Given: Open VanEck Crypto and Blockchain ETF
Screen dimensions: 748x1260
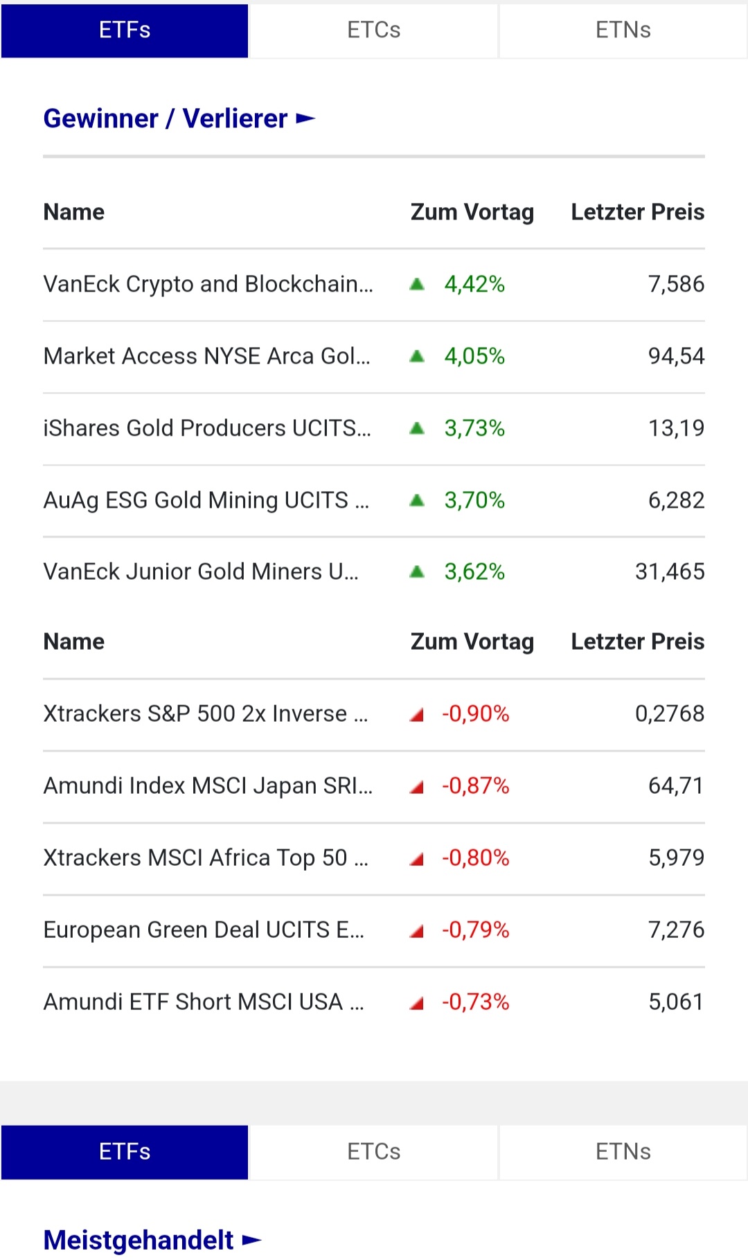Looking at the screenshot, I should click(x=208, y=284).
